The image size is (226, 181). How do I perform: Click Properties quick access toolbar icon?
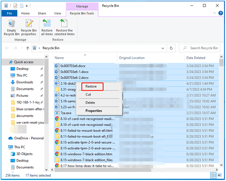(15, 6)
